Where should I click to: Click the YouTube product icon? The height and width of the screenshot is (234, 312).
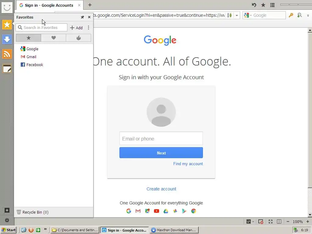[157, 211]
